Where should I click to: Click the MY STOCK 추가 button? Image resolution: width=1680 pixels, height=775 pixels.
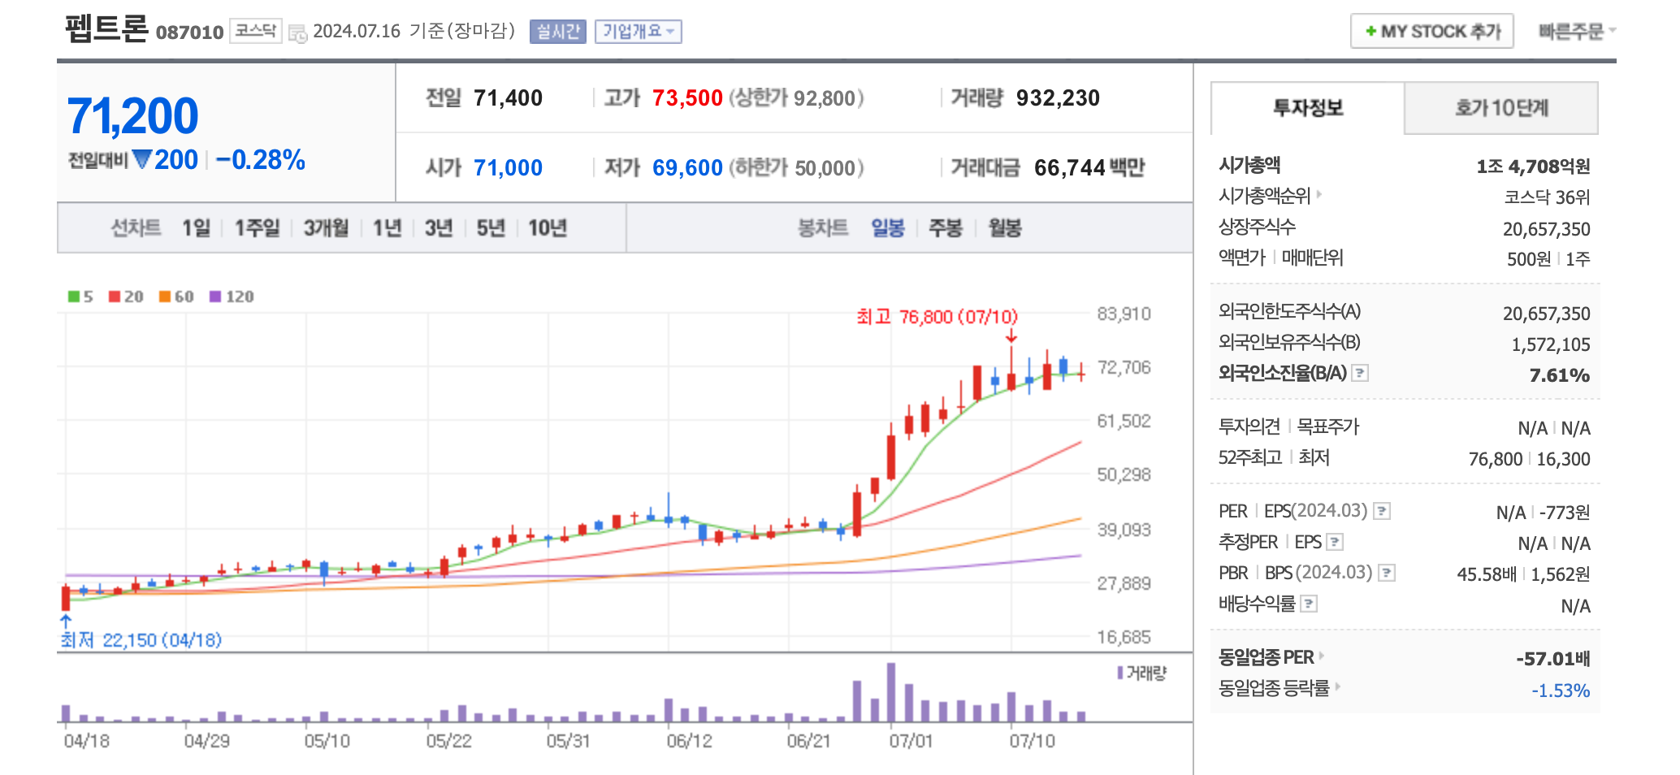(x=1432, y=31)
